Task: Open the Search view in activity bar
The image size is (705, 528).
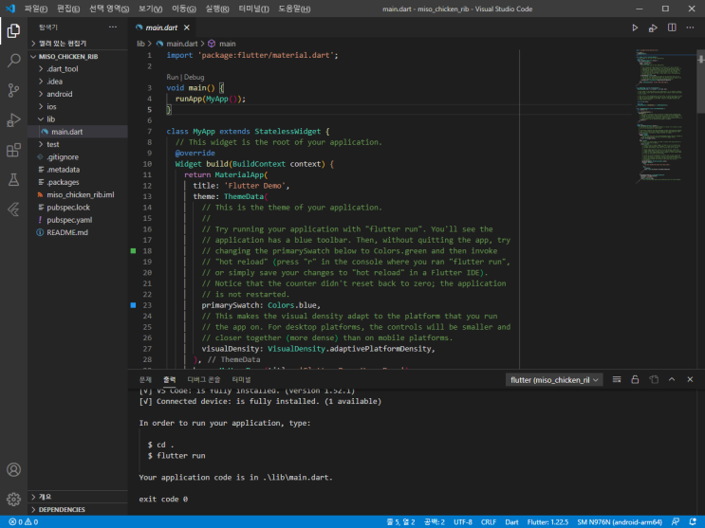Action: tap(13, 61)
